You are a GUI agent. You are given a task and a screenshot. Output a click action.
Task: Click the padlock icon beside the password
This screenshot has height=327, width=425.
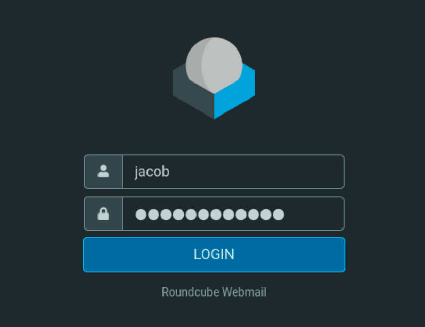click(103, 214)
